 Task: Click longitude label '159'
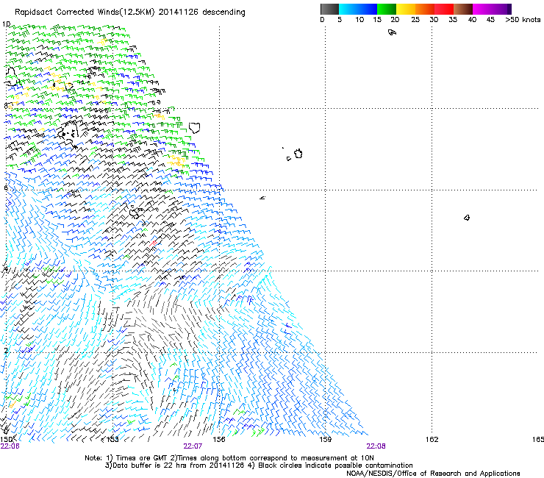(x=326, y=440)
